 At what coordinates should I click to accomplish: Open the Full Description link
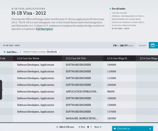click(x=44, y=29)
